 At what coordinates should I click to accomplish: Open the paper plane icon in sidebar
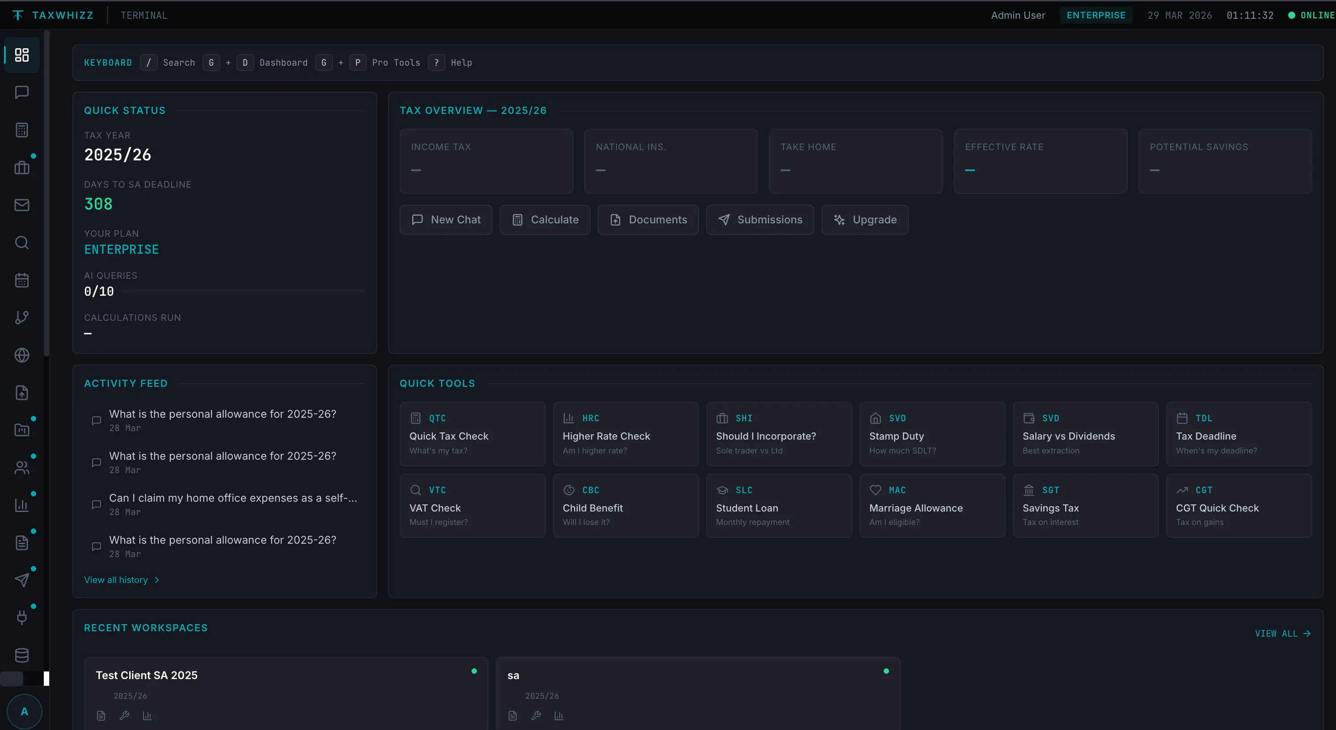coord(22,580)
